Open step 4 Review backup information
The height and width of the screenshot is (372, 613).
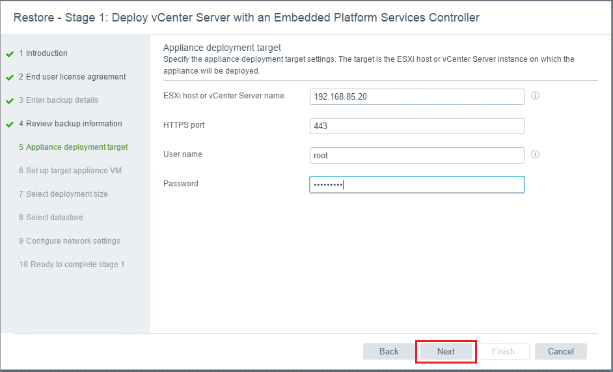click(70, 124)
